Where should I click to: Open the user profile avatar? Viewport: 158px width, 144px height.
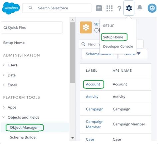click(x=152, y=8)
